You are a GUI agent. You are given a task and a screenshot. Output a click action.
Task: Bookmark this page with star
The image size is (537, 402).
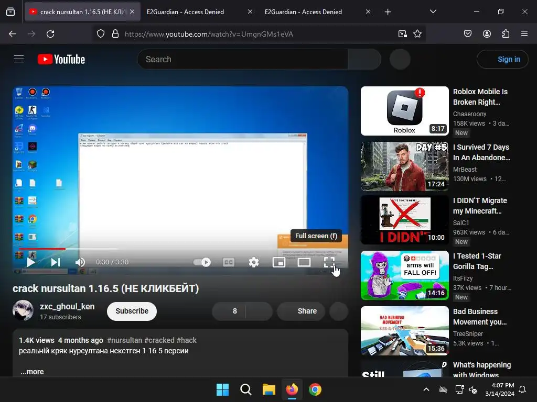pos(417,34)
